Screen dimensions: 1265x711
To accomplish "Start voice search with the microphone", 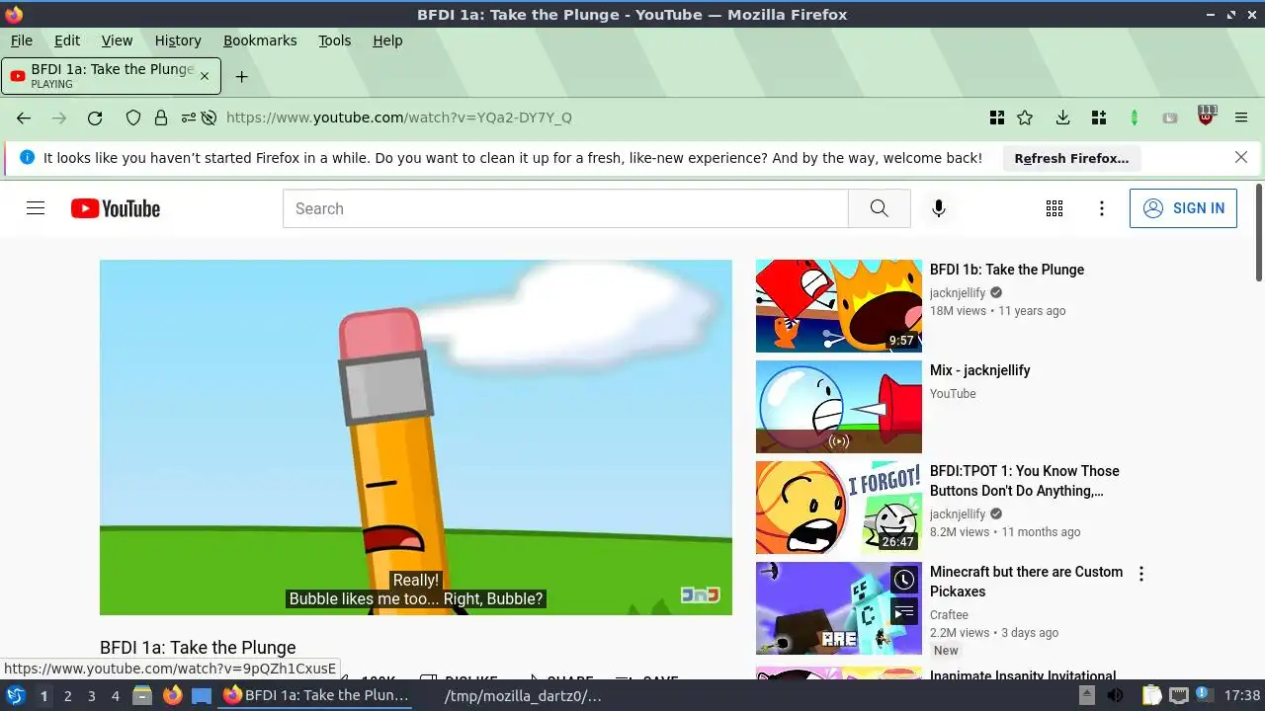I will (938, 208).
